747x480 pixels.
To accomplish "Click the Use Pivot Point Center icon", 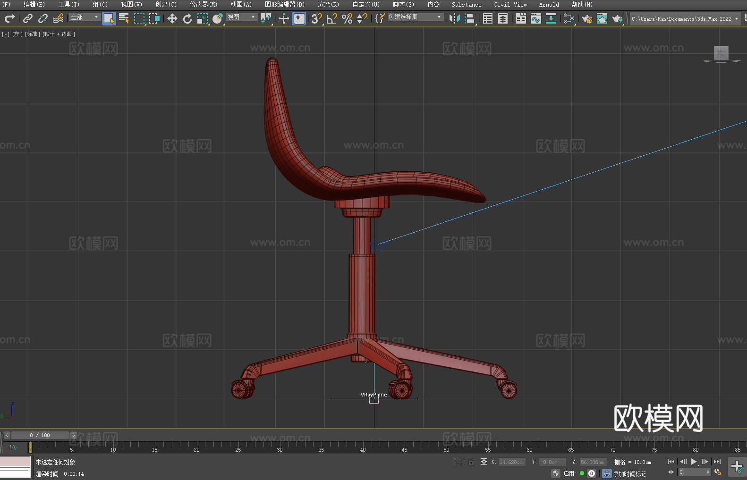I will coord(266,18).
